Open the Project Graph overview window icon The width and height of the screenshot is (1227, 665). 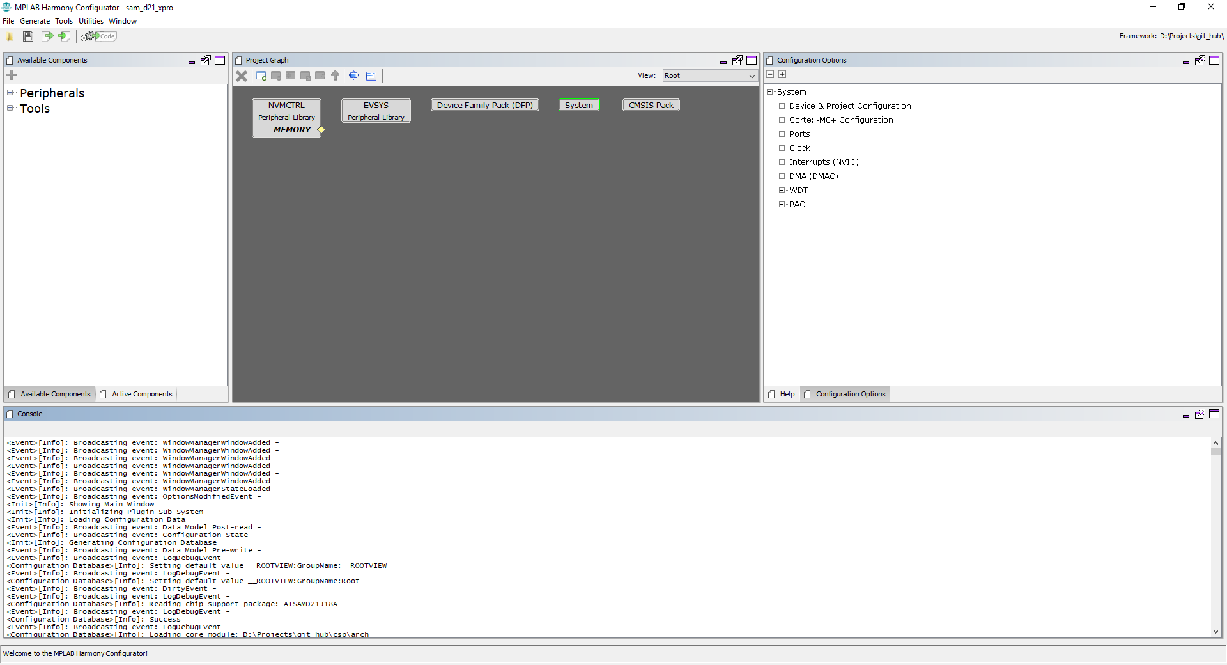click(x=371, y=75)
